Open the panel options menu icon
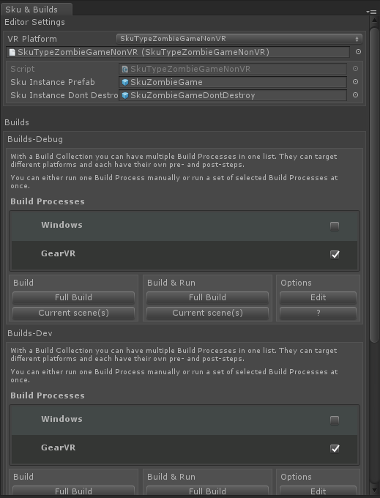 pyautogui.click(x=371, y=12)
